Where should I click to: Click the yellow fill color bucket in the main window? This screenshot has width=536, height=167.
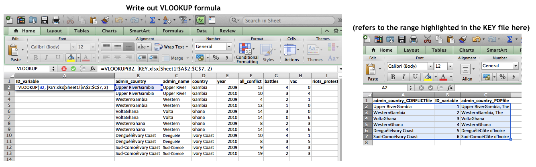pyautogui.click(x=70, y=58)
